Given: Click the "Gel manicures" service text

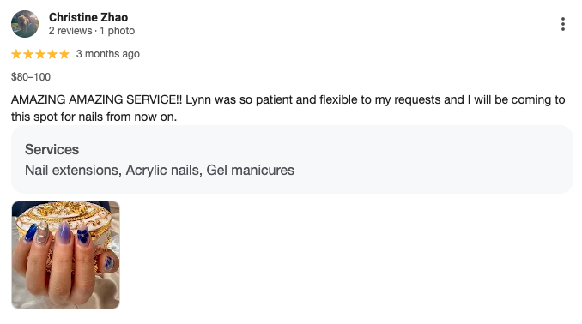Looking at the screenshot, I should coord(250,171).
